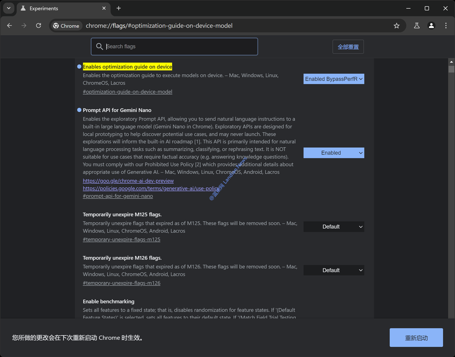Click the back navigation arrow

tap(10, 26)
